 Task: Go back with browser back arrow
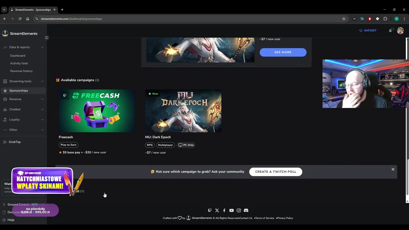pos(4,19)
